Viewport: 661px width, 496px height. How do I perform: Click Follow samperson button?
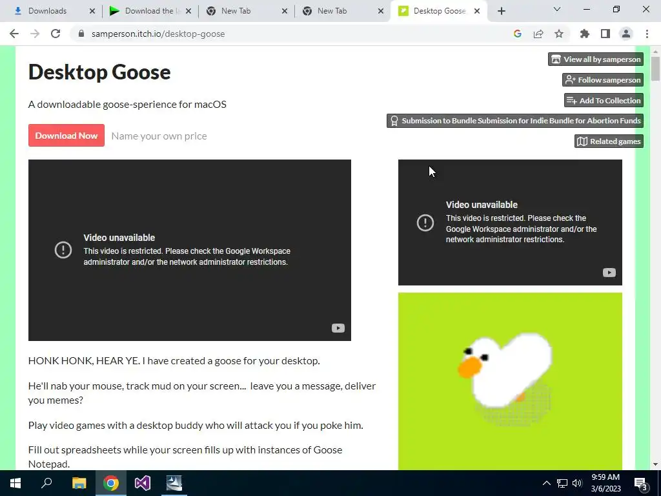(x=603, y=79)
